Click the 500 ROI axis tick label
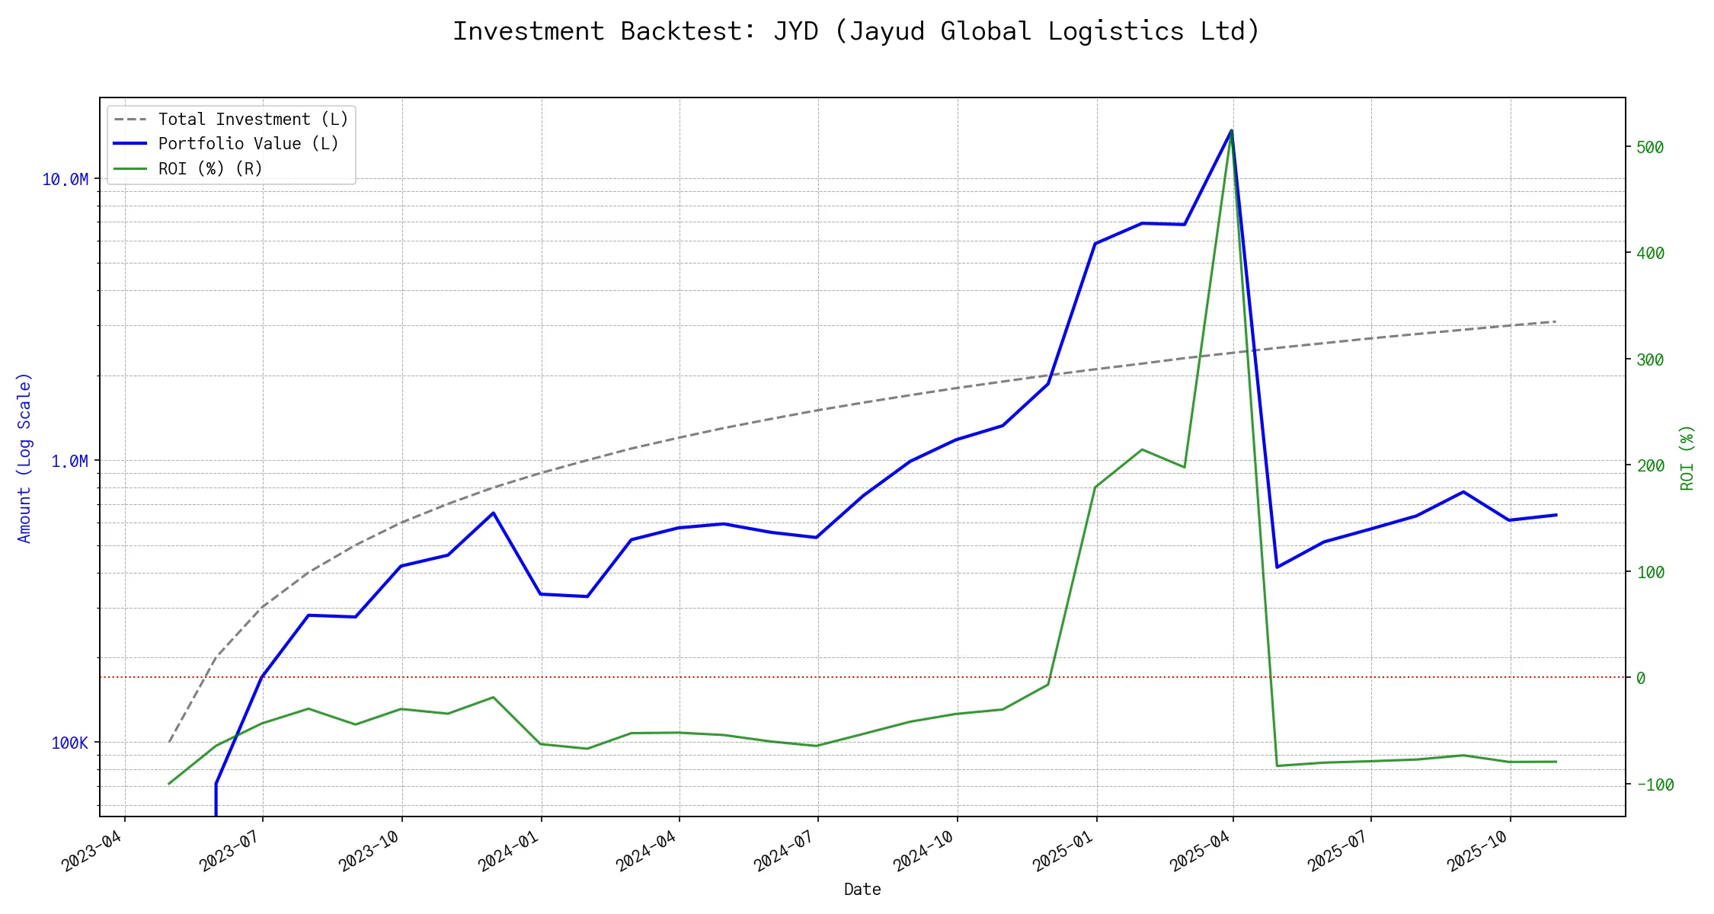 click(1650, 148)
